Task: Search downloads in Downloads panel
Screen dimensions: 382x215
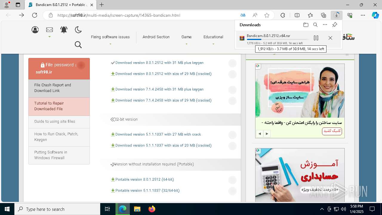Action: (x=315, y=25)
